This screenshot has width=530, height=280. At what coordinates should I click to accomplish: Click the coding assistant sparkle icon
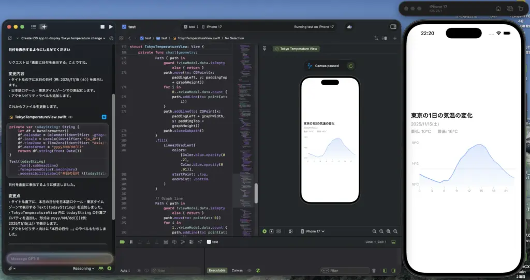click(x=44, y=26)
